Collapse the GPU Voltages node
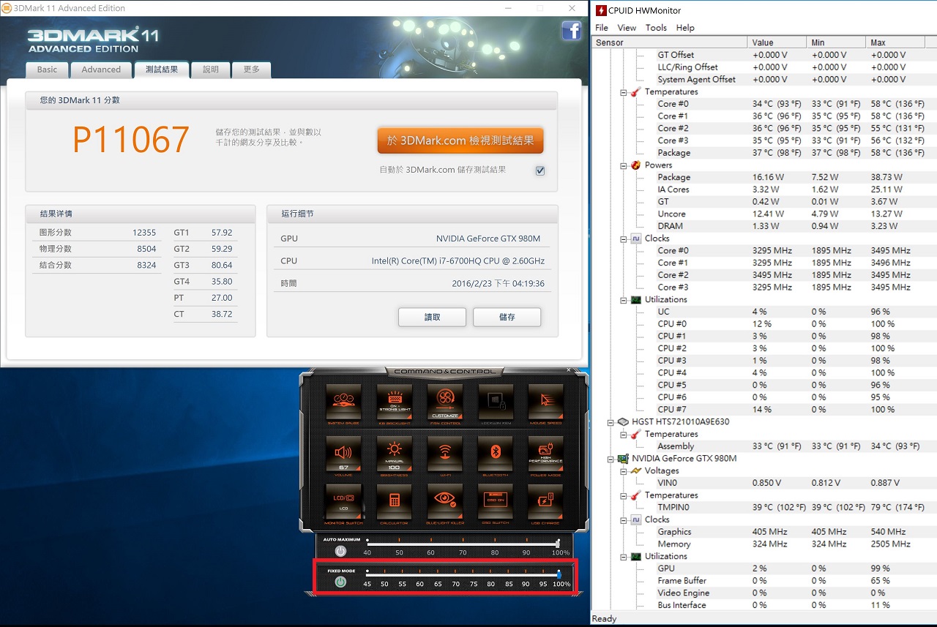The image size is (937, 627). (624, 471)
